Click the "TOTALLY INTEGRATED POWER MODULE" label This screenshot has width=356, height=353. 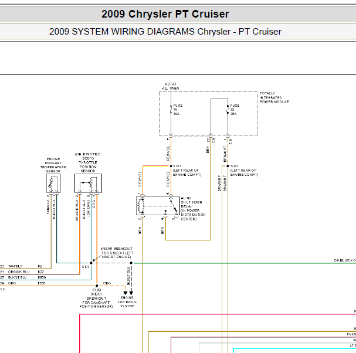[x=274, y=97]
